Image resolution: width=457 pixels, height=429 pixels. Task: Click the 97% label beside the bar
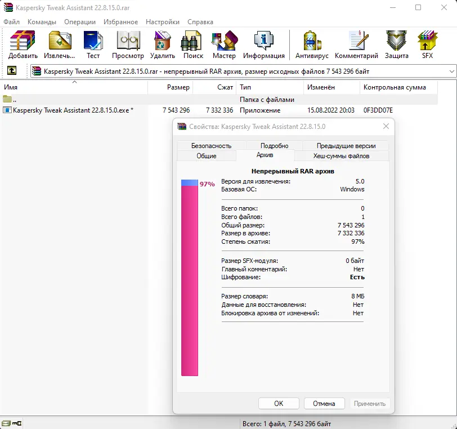click(x=207, y=184)
